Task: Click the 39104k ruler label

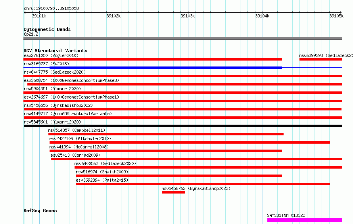Action: click(262, 16)
